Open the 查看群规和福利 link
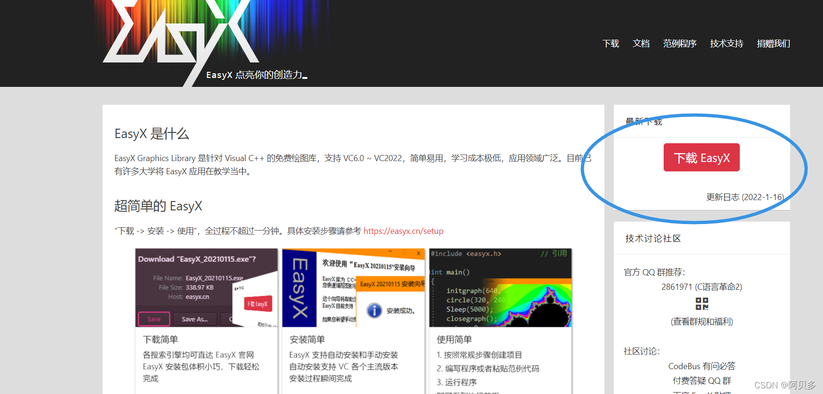The image size is (823, 394). [x=702, y=322]
